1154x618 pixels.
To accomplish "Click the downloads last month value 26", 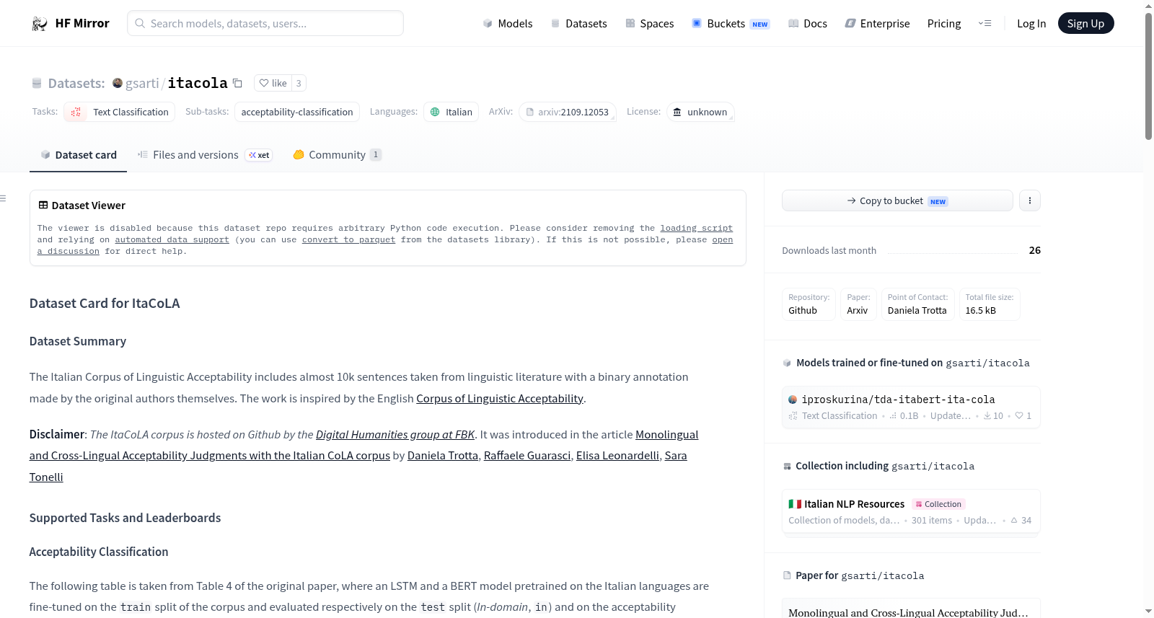I will click(1035, 250).
